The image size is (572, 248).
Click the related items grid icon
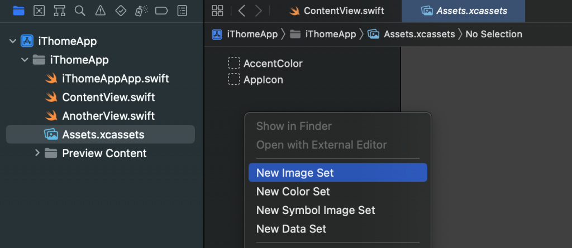[218, 10]
